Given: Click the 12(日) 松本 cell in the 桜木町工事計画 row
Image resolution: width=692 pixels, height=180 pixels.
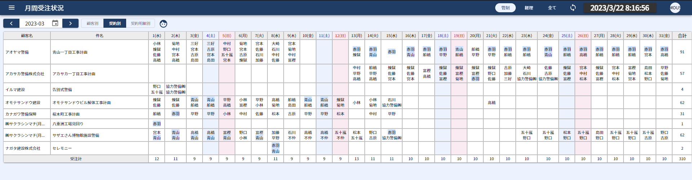Looking at the screenshot, I should 340,114.
